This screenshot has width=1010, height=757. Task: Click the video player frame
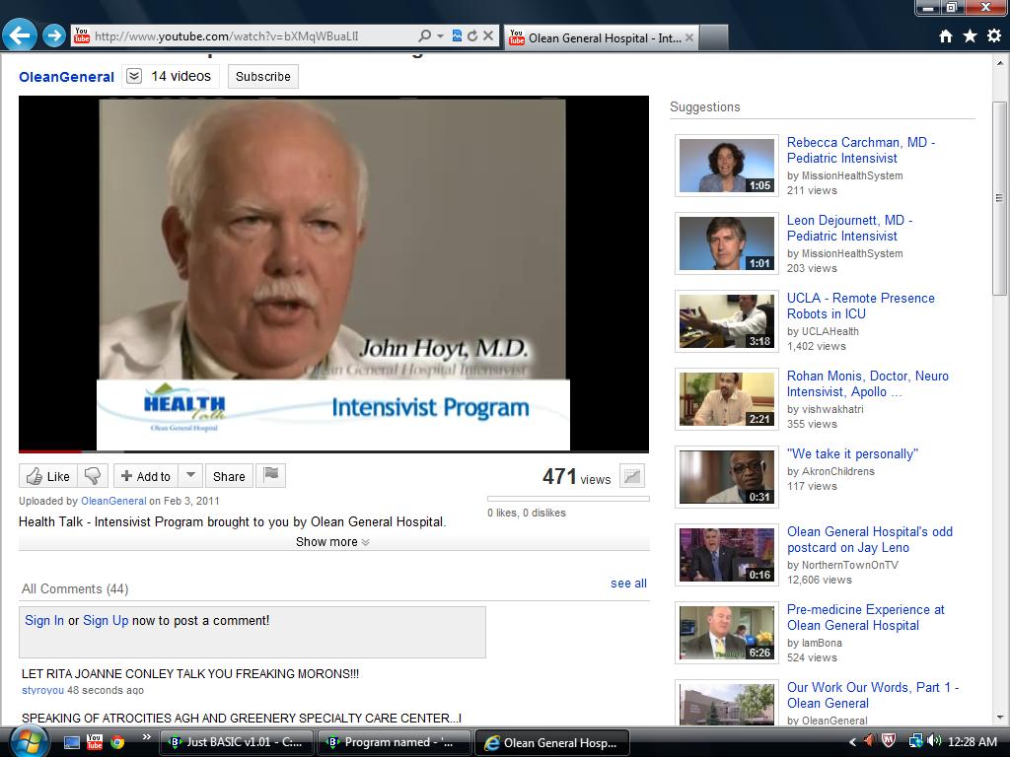click(x=333, y=274)
